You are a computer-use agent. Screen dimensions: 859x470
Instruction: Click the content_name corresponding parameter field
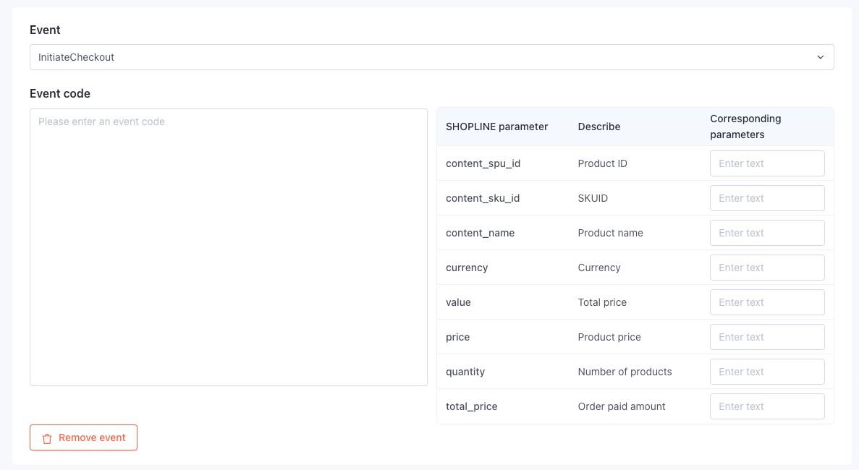click(767, 233)
